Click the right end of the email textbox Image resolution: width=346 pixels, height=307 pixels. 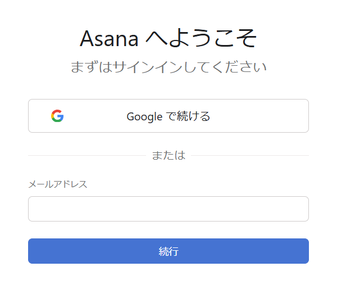point(301,209)
